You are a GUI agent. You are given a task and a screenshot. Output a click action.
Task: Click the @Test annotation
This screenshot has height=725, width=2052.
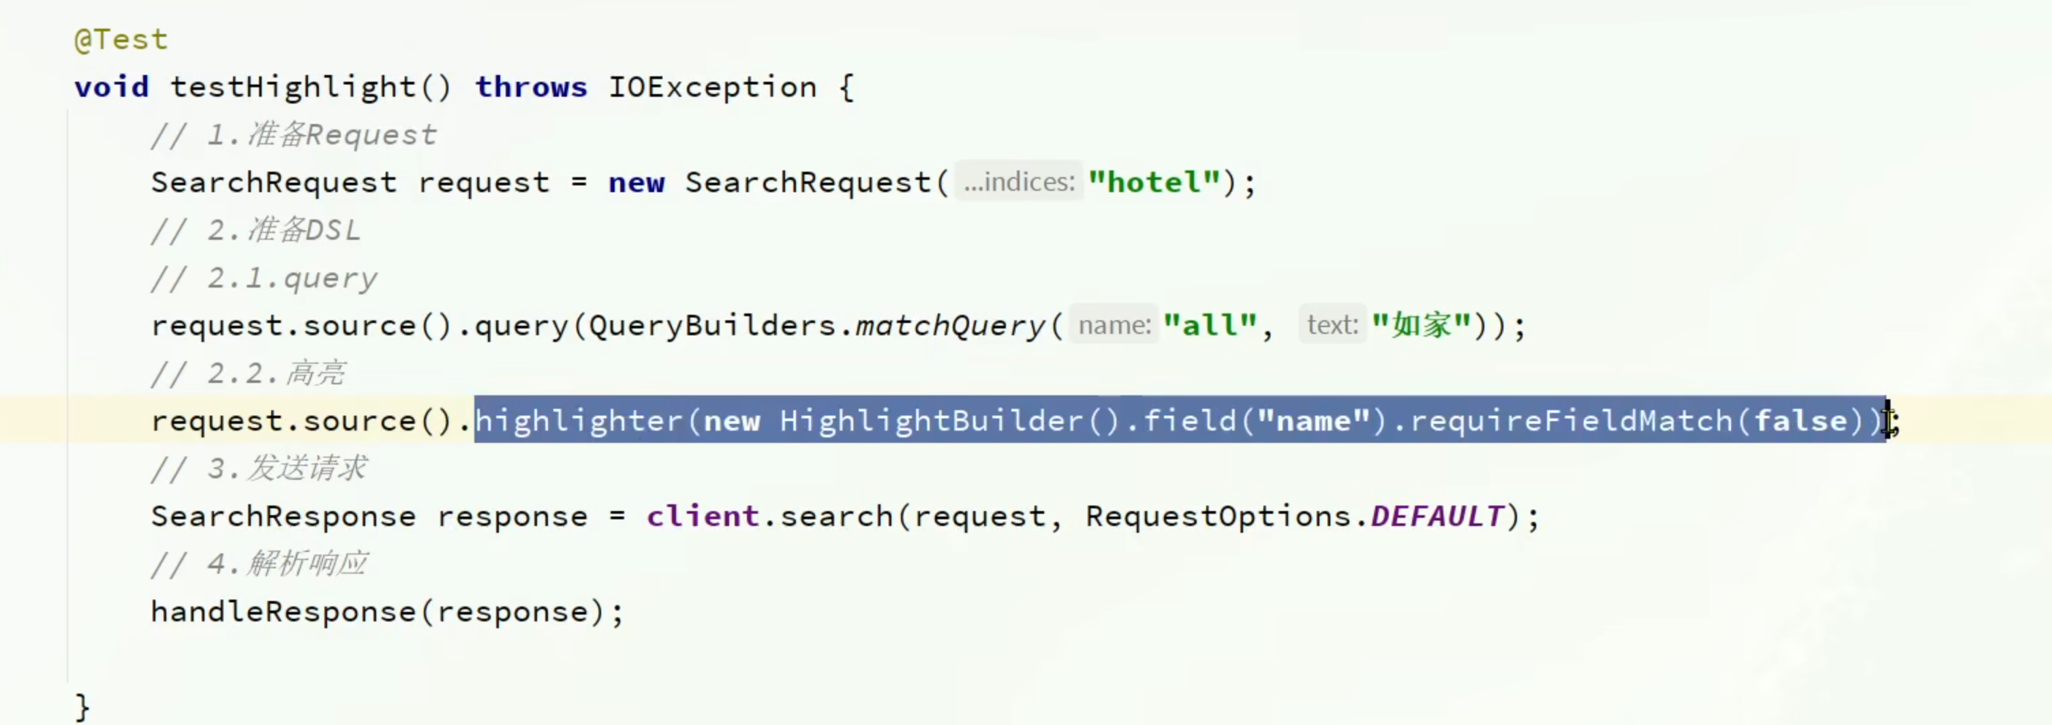pyautogui.click(x=121, y=40)
